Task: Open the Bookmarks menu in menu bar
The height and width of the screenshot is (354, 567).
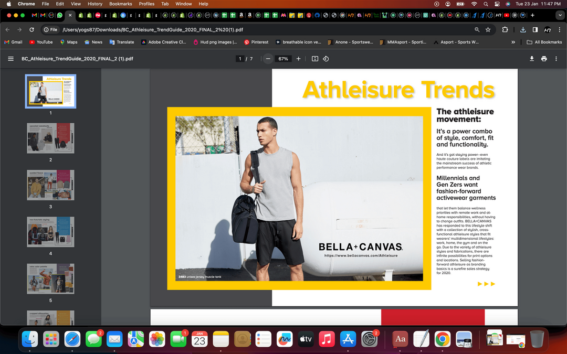Action: point(120,4)
